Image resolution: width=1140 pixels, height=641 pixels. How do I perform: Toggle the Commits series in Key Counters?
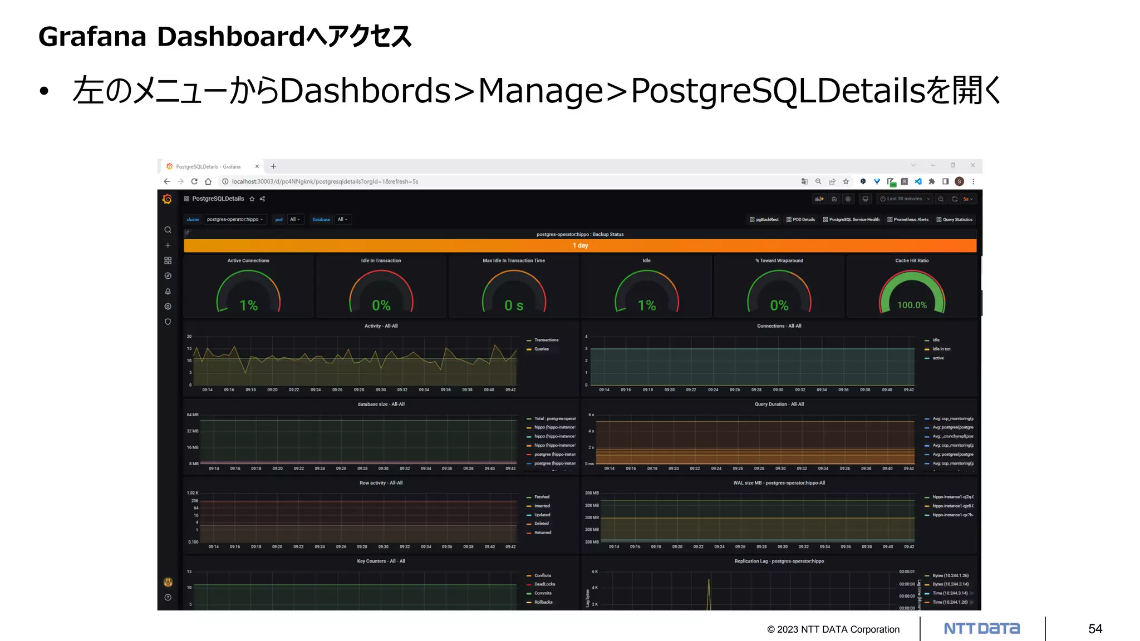tap(543, 593)
